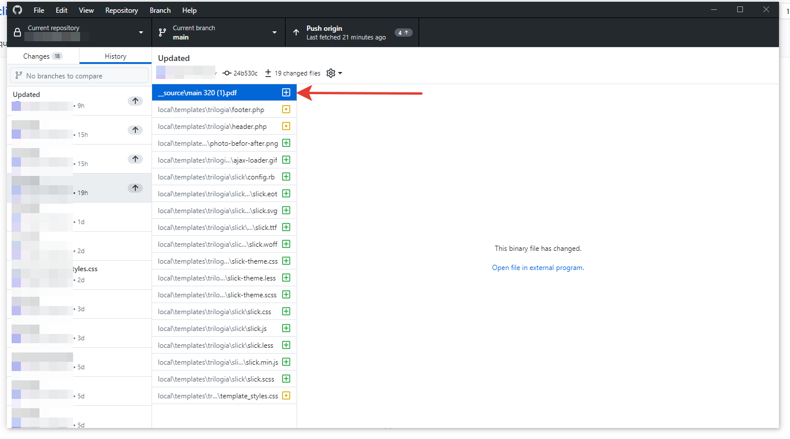This screenshot has width=790, height=439.
Task: Open the Edit menu
Action: [x=62, y=10]
